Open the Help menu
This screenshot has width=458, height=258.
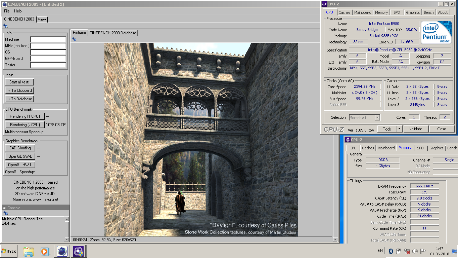(18, 11)
